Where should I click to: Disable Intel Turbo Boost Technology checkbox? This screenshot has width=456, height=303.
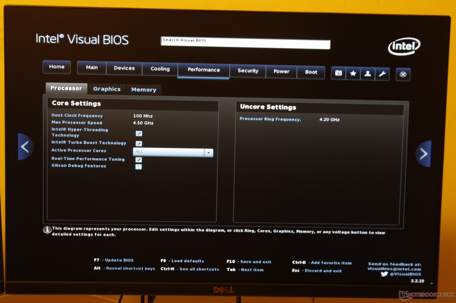[x=139, y=143]
